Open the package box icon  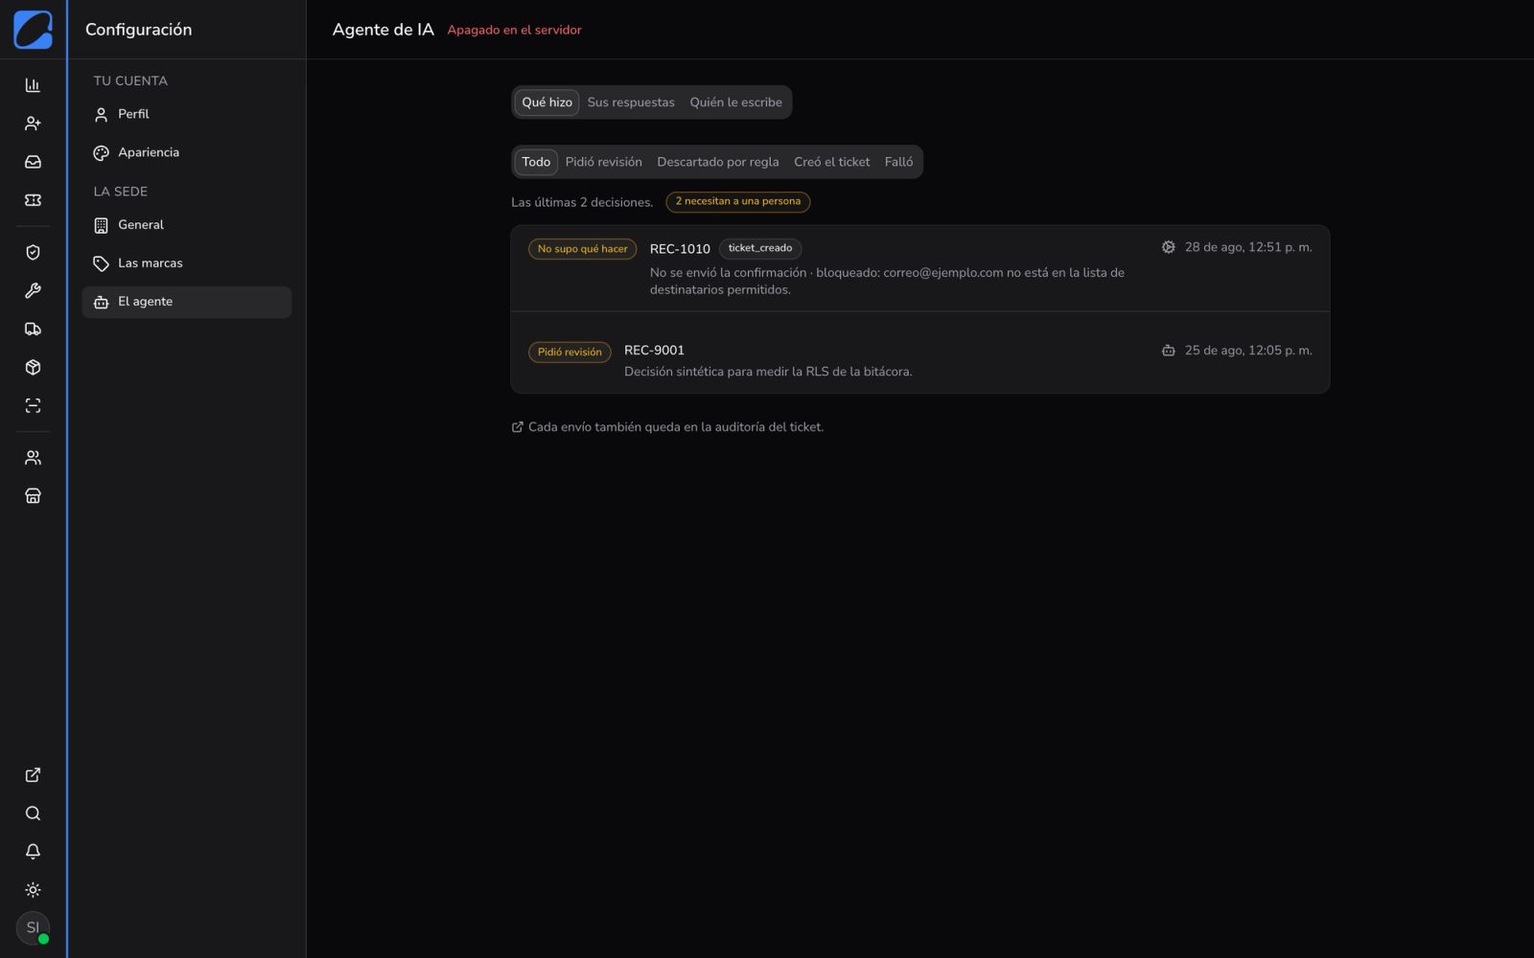click(x=33, y=368)
